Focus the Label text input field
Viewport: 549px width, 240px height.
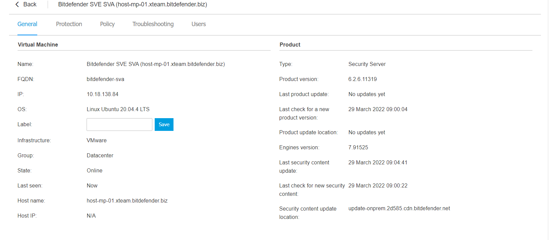119,125
